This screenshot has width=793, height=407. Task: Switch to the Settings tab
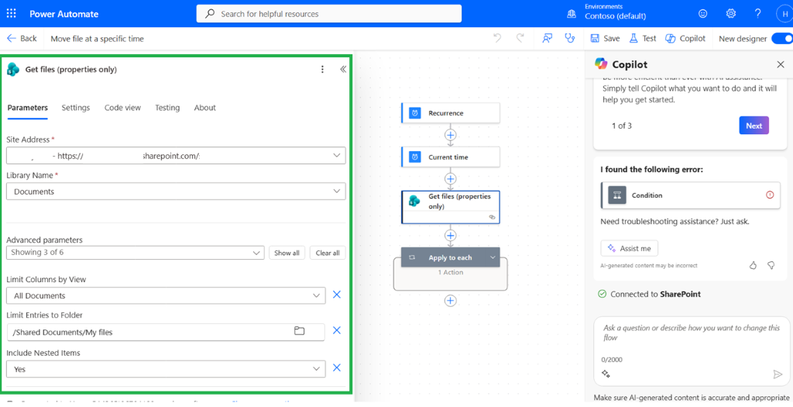[x=76, y=107]
